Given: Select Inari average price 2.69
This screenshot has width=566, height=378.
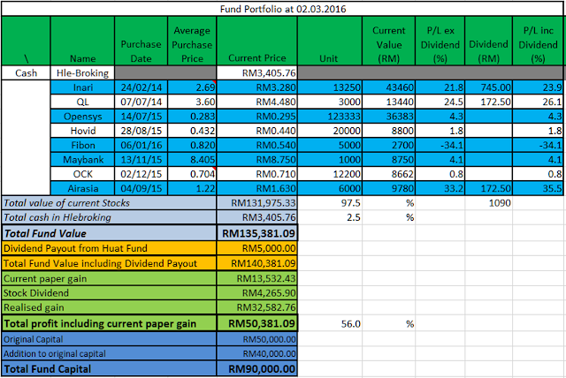Looking at the screenshot, I should (192, 87).
